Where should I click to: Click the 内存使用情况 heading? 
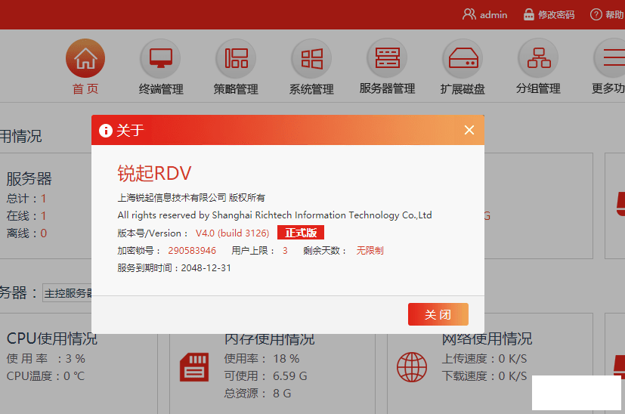coord(270,339)
